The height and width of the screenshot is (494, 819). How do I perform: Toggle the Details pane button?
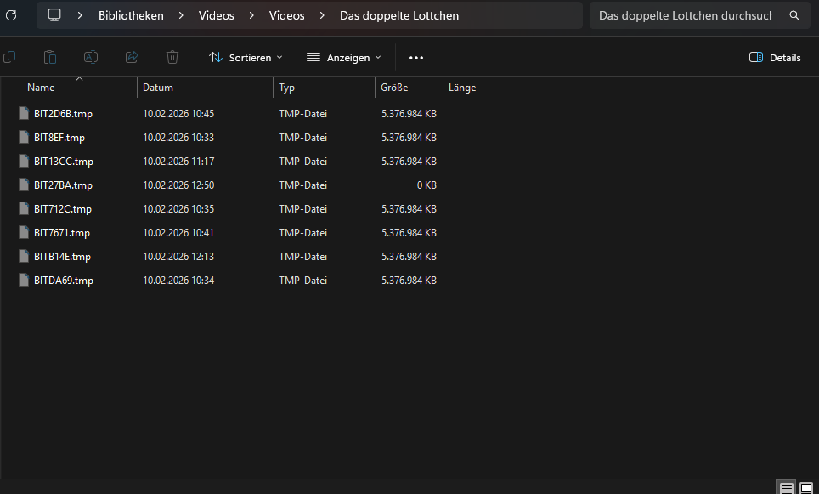click(775, 58)
